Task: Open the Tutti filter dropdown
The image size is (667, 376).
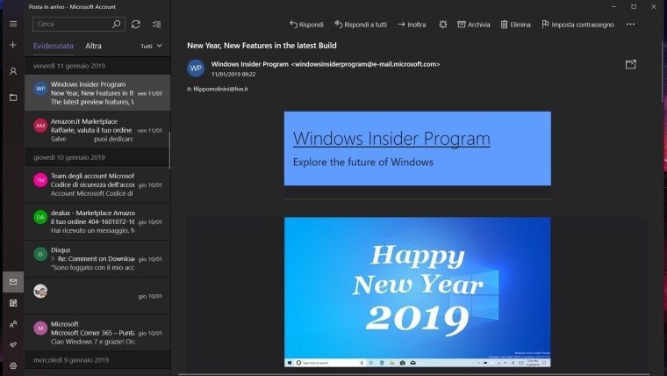Action: pyautogui.click(x=151, y=46)
